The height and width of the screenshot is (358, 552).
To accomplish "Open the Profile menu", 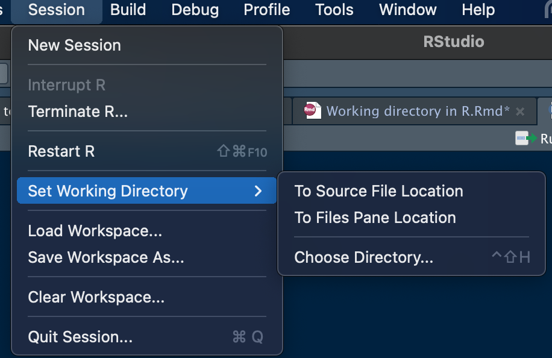I will [x=266, y=10].
